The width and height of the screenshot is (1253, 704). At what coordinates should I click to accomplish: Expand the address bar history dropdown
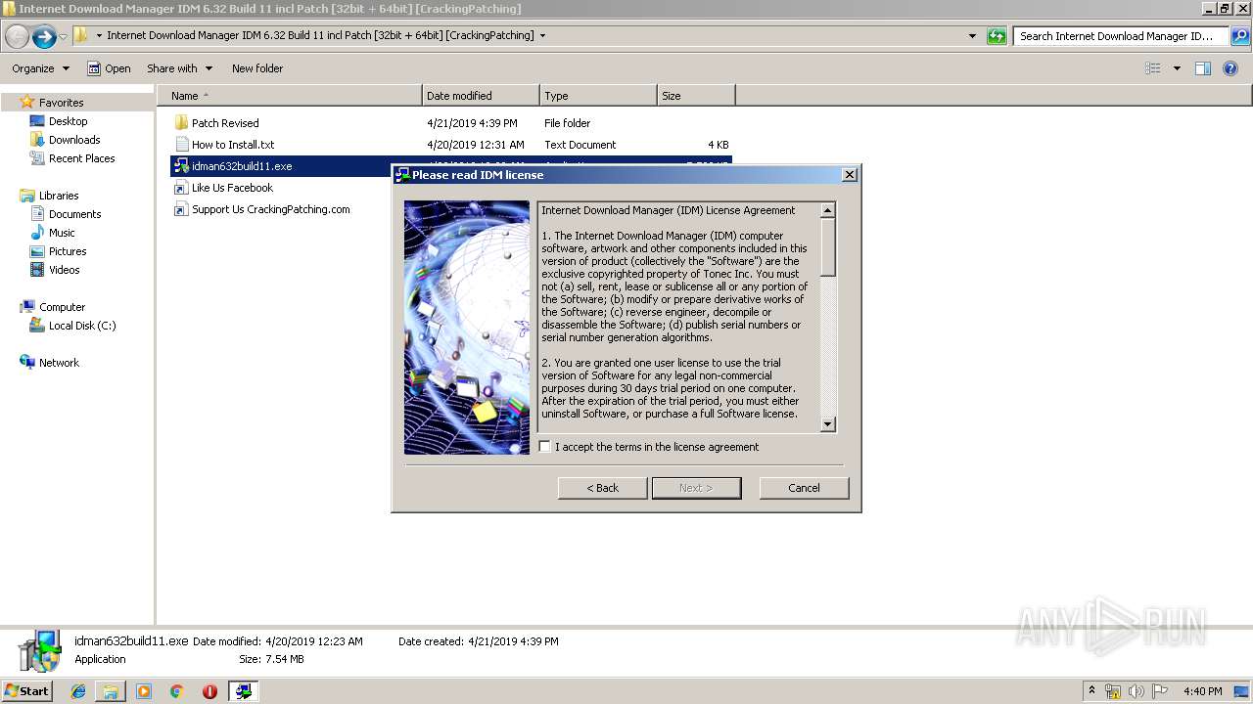[x=972, y=36]
